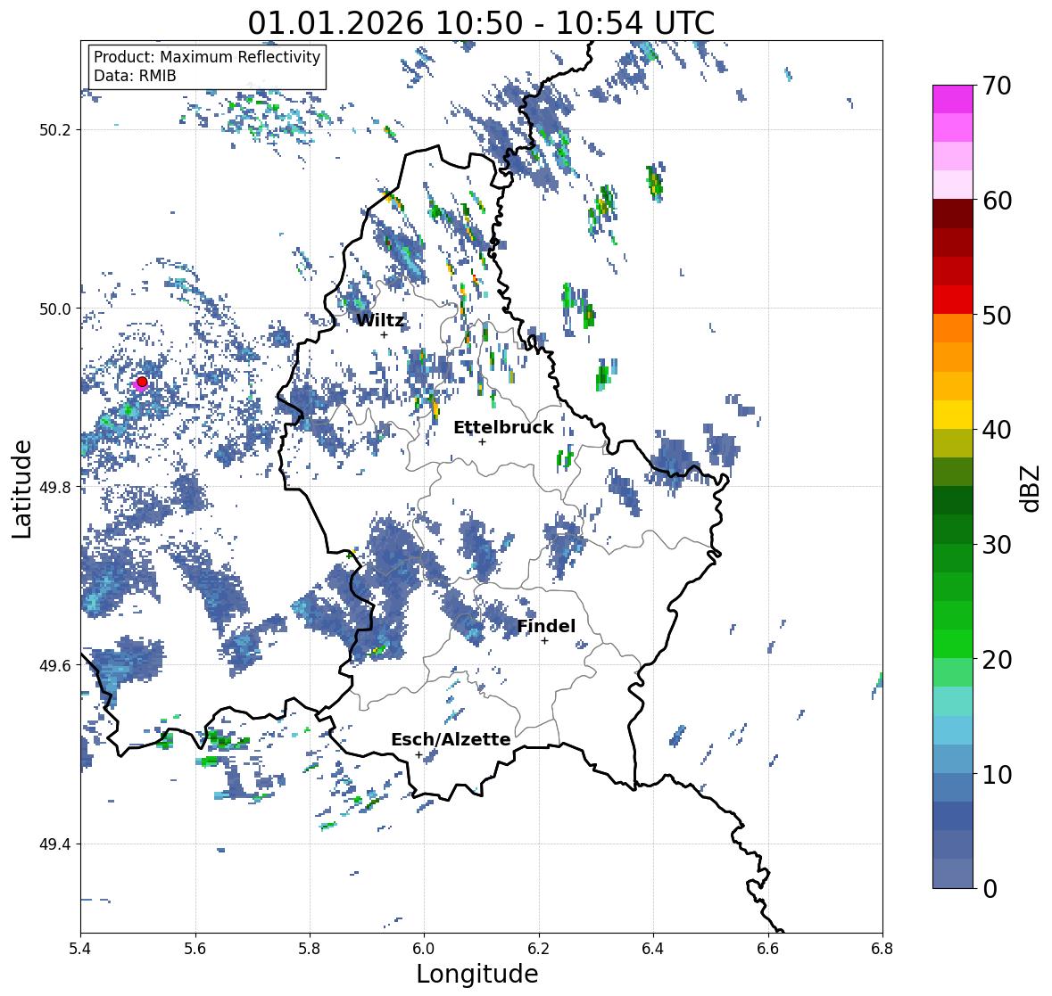Select the Ettelbruck city label
This screenshot has width=1052, height=996.
click(503, 427)
